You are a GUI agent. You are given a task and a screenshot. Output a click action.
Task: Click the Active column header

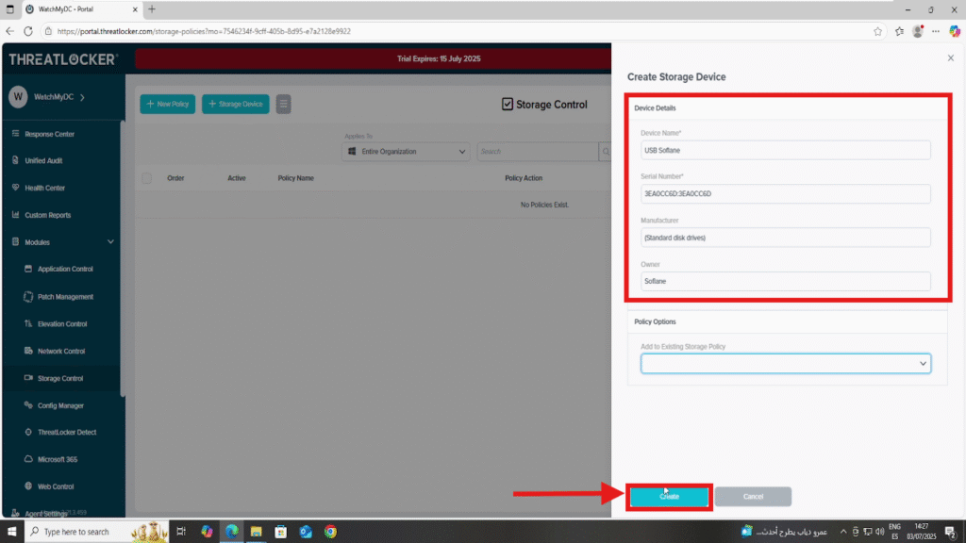click(x=237, y=178)
